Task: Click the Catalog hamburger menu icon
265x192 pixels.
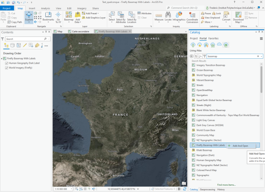Action: tap(261, 39)
